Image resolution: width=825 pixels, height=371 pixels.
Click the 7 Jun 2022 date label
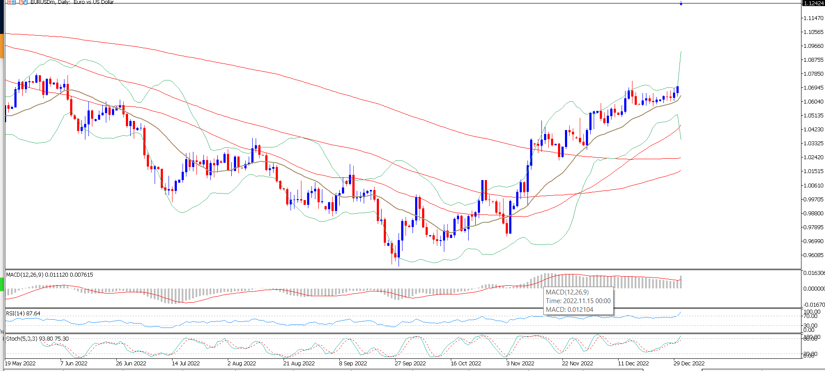coord(74,364)
